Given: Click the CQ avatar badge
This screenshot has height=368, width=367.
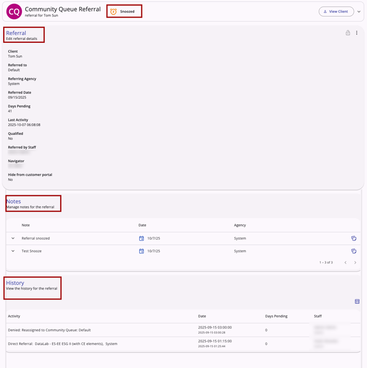Looking at the screenshot, I should pos(14,12).
